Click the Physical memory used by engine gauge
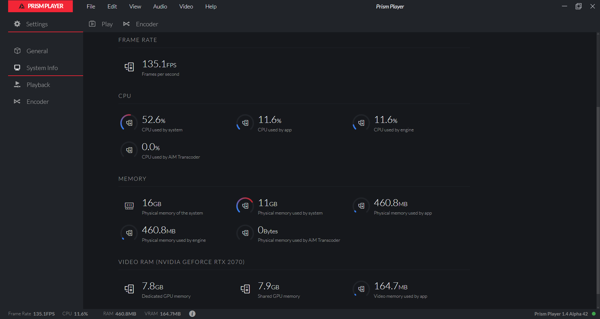Viewport: 600px width, 319px height. click(129, 233)
